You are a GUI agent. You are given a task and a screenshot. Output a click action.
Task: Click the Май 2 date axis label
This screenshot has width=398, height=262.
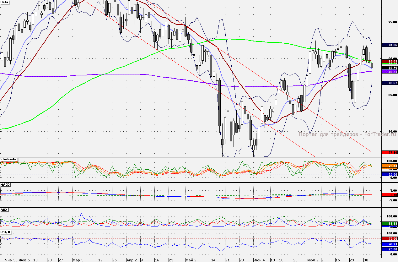[x=191, y=260]
